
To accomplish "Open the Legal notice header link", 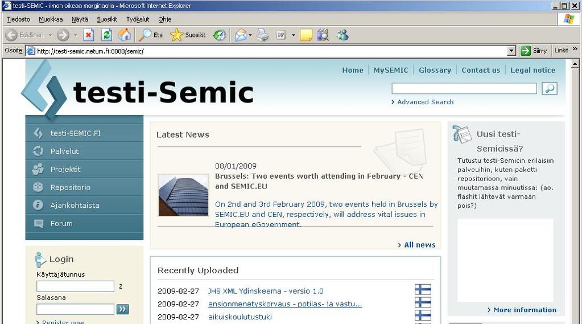I will (x=533, y=70).
